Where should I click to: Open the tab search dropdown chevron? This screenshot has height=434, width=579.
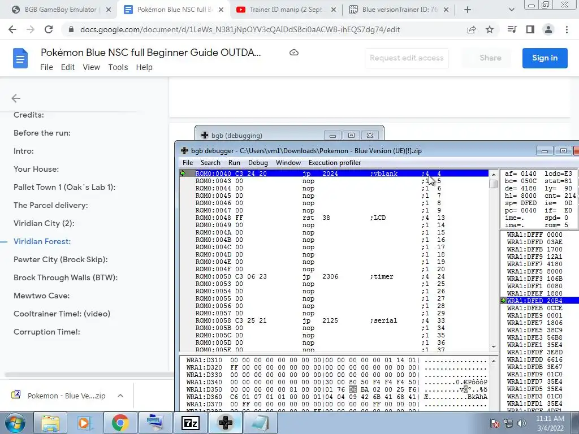coord(511,10)
